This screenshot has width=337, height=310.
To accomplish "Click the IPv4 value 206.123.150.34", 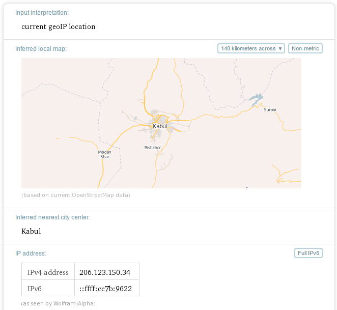I will [x=105, y=272].
